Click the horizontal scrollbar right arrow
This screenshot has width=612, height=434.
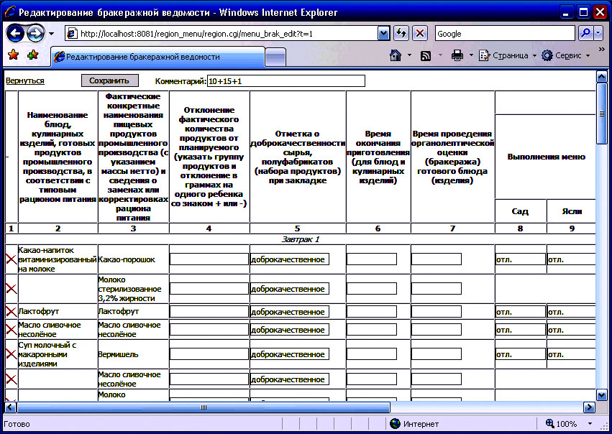coord(589,407)
